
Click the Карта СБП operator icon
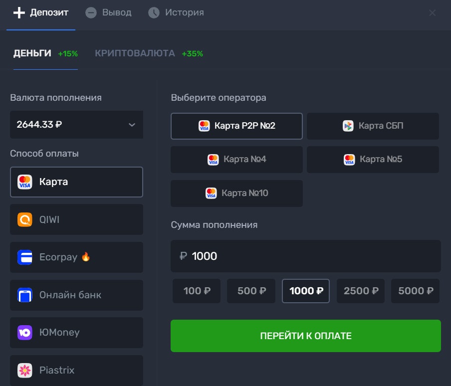pyautogui.click(x=348, y=126)
